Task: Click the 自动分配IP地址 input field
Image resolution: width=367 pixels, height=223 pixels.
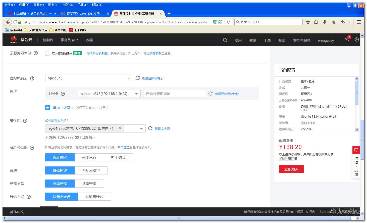Action: [175, 94]
